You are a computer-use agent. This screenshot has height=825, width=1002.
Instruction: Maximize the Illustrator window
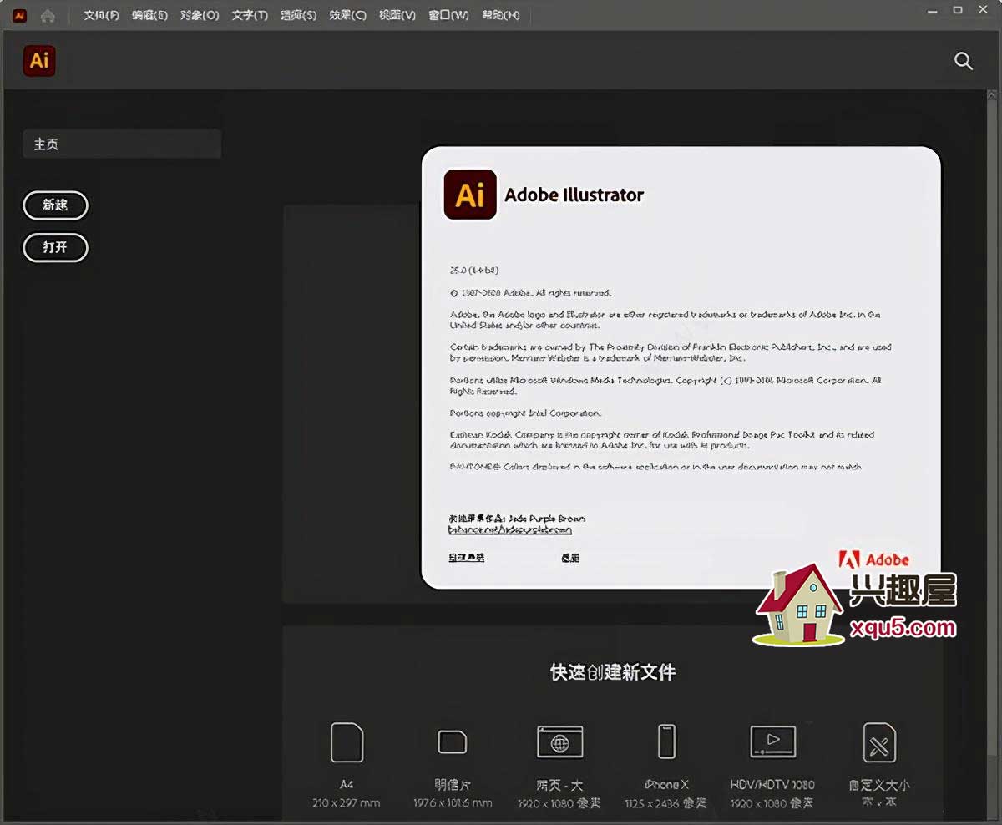click(x=958, y=10)
